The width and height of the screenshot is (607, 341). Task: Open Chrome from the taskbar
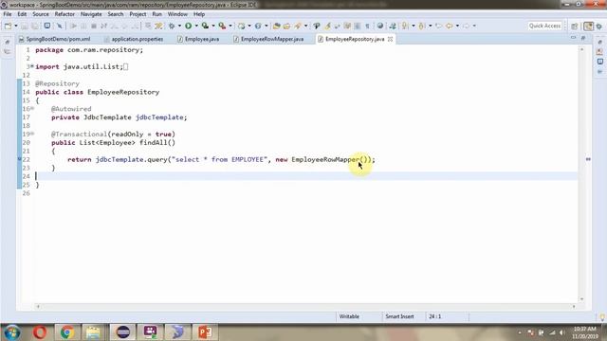click(67, 332)
